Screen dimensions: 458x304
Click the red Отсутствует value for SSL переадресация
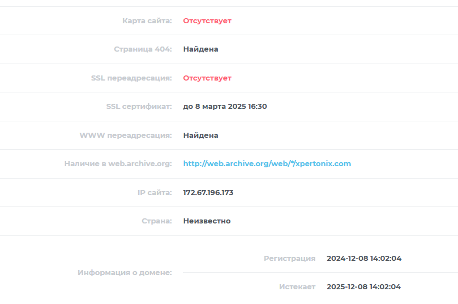(x=207, y=78)
